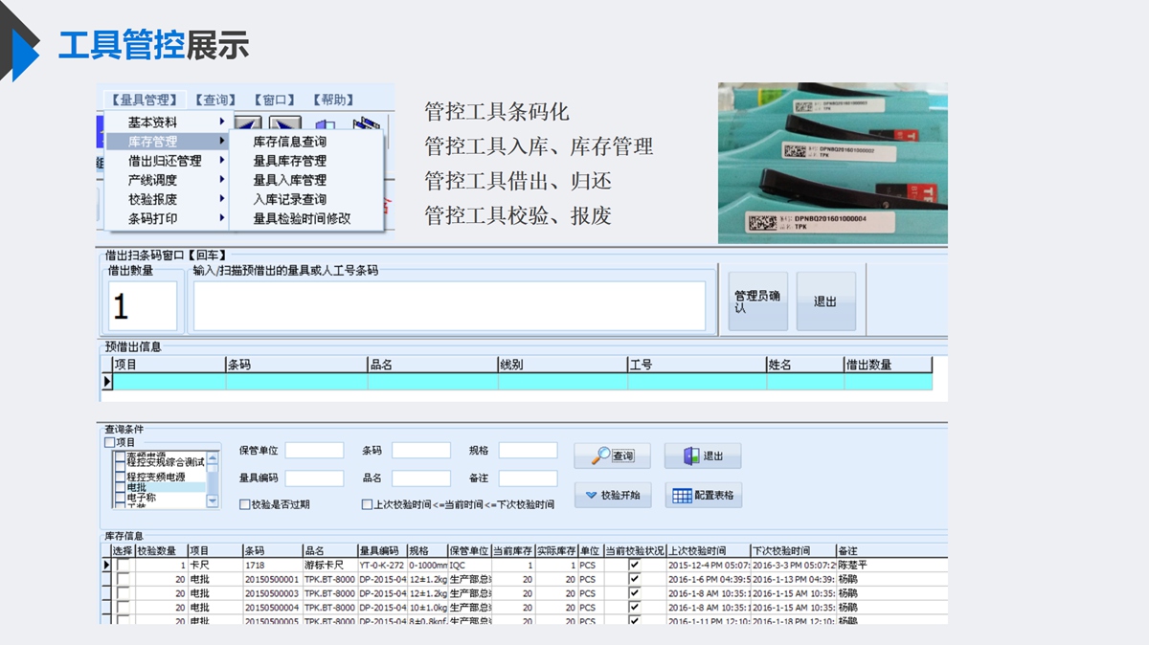Click the barcode label photo thumbnail

click(x=832, y=163)
